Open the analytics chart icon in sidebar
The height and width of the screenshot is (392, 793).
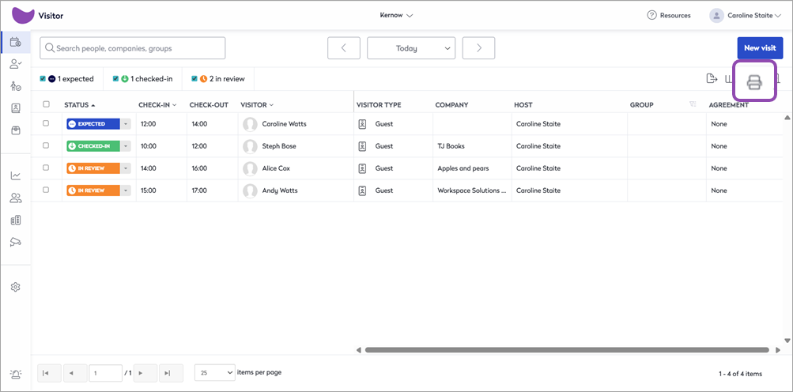15,175
